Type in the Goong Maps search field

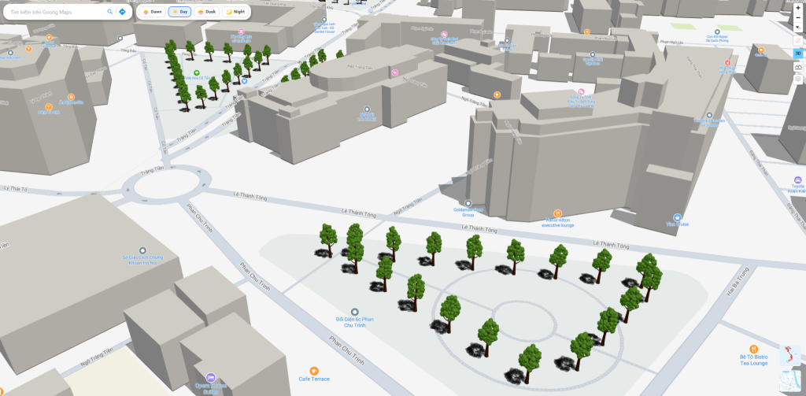pyautogui.click(x=55, y=12)
